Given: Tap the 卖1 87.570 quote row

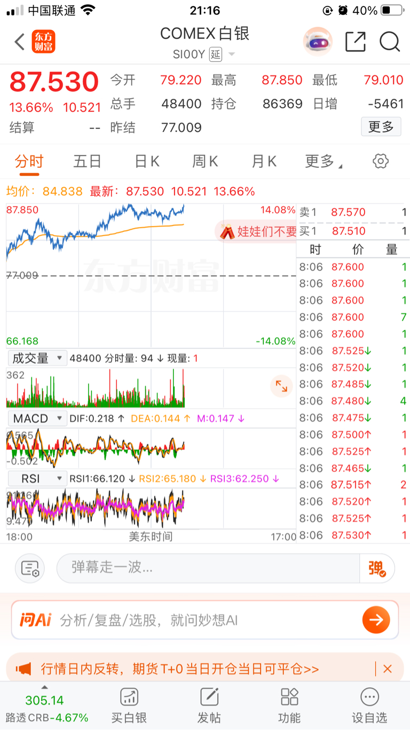Looking at the screenshot, I should tap(353, 212).
